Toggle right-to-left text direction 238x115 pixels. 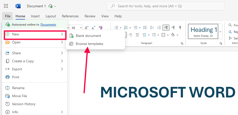173,28
